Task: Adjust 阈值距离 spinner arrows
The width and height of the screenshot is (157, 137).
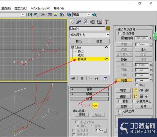Action: [150, 38]
